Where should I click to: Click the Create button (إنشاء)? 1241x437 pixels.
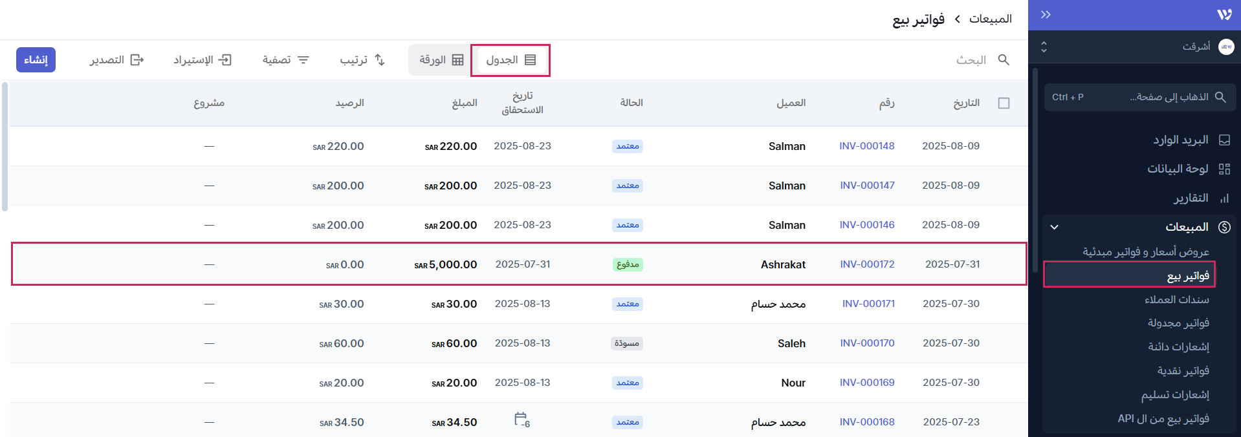(x=36, y=60)
